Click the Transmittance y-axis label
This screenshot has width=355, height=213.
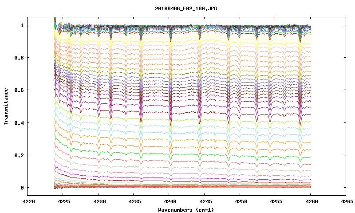click(6, 106)
